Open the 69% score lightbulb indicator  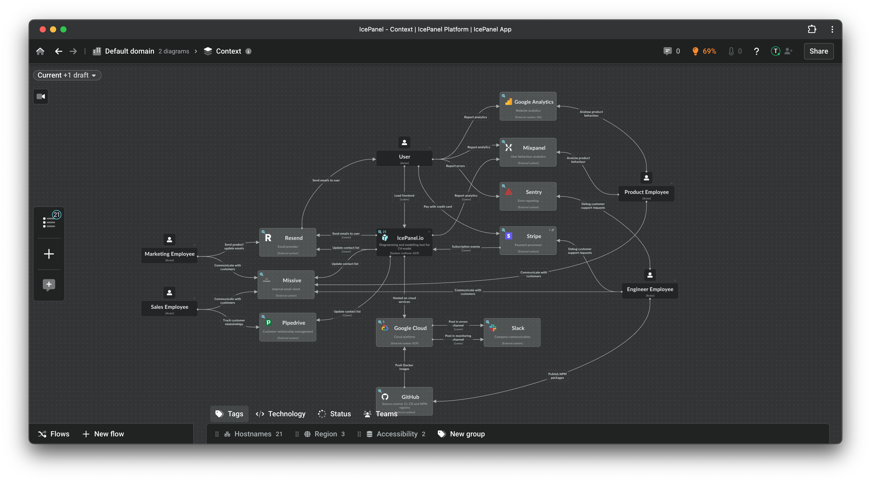pos(704,51)
